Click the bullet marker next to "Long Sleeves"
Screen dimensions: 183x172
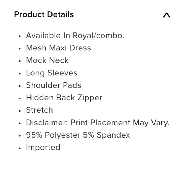[x=20, y=74]
